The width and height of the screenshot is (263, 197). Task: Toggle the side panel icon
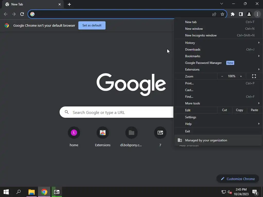[241, 14]
